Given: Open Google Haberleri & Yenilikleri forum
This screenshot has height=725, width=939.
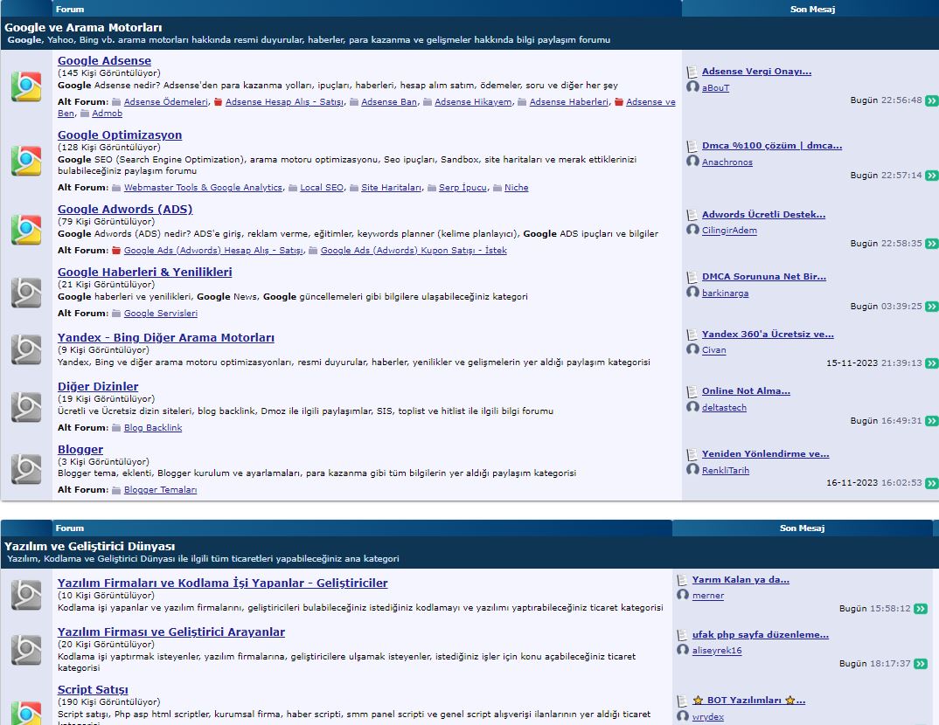Looking at the screenshot, I should [x=145, y=272].
